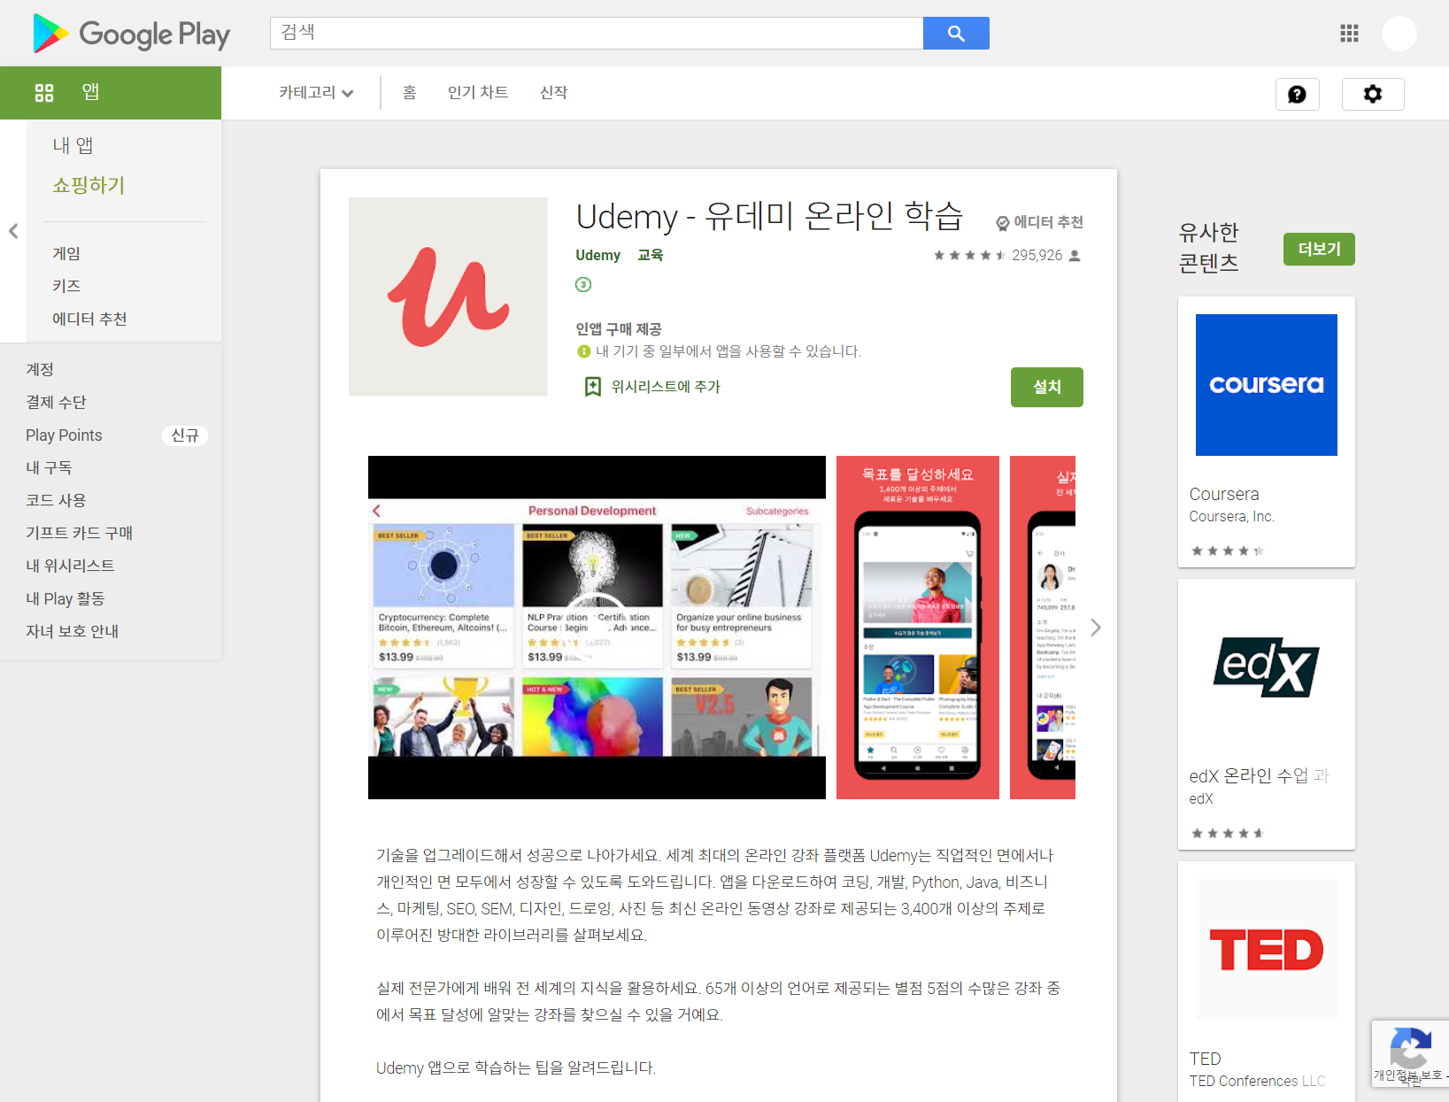
Task: Open 계정 in sidebar
Action: pyautogui.click(x=40, y=369)
